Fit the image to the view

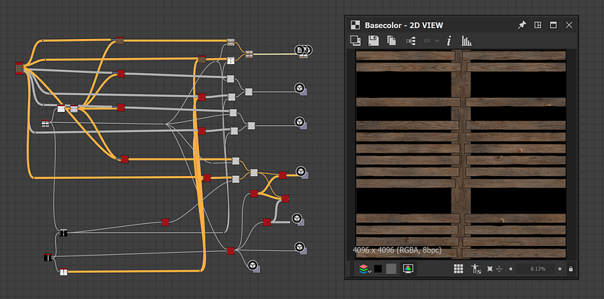[x=489, y=269]
